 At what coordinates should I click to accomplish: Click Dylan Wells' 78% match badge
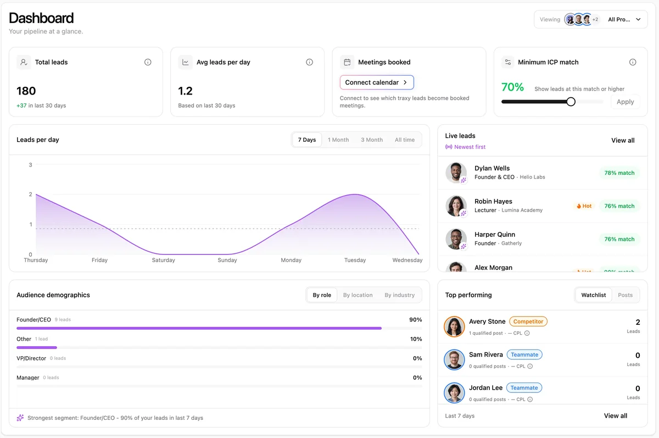pos(619,173)
